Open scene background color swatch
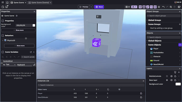The image size is (182, 102). 34,25
